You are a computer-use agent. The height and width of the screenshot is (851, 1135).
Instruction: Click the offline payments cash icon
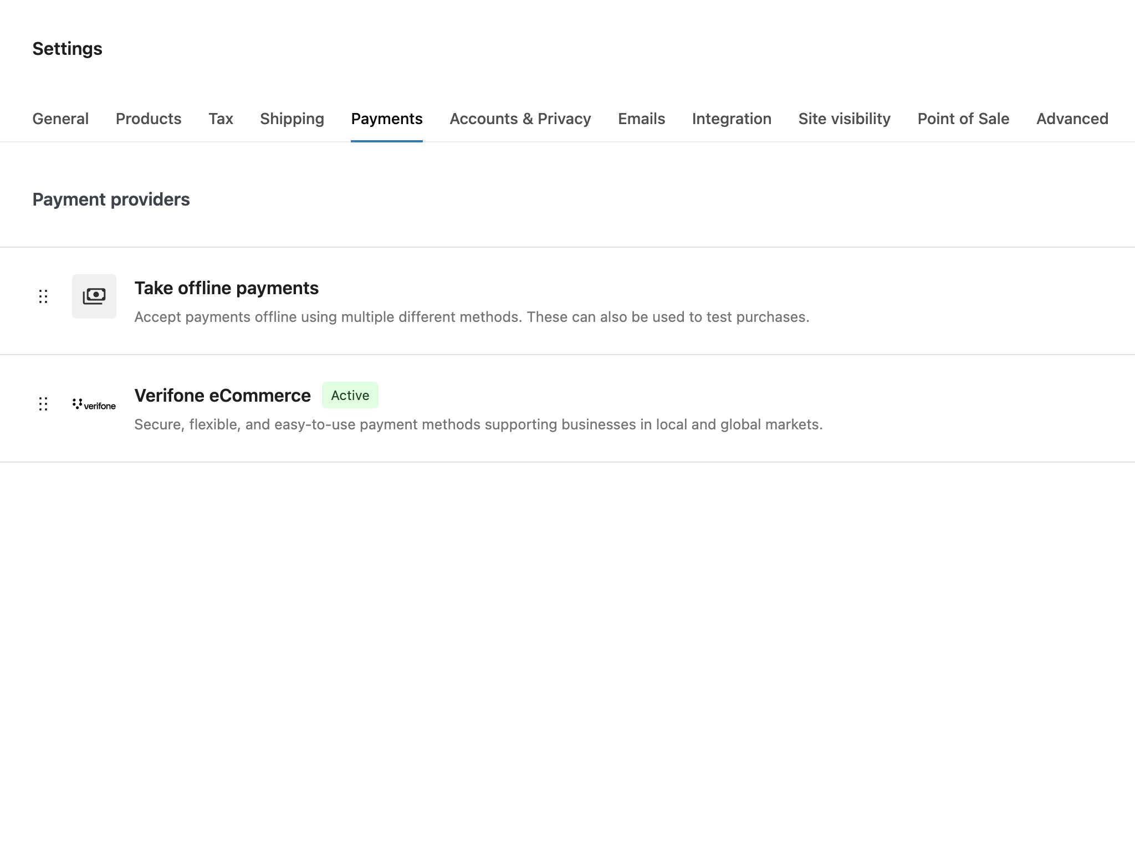94,296
